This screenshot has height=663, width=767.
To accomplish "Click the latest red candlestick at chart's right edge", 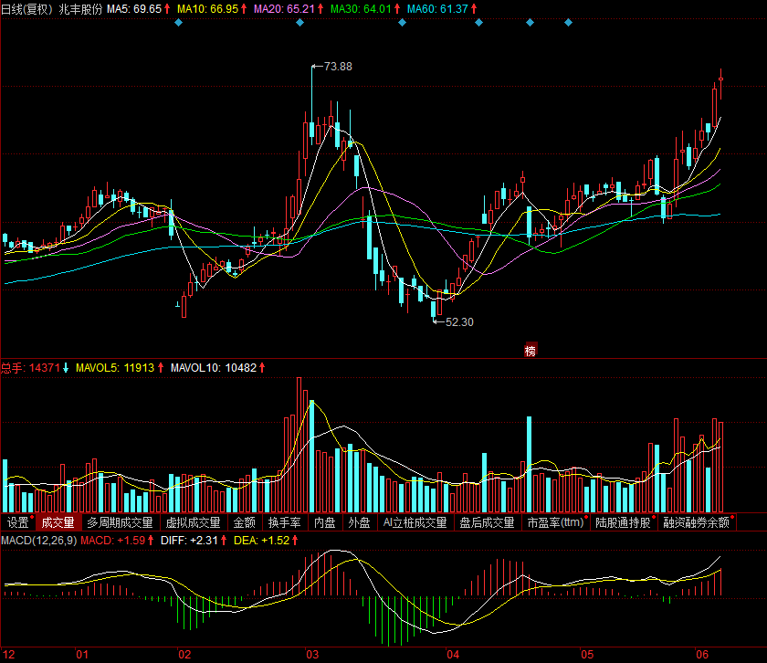I will (x=721, y=84).
